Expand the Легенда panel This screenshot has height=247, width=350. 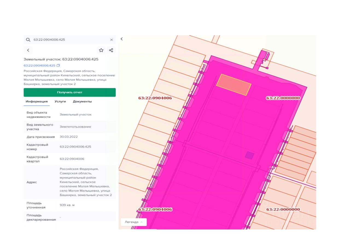pyautogui.click(x=134, y=222)
